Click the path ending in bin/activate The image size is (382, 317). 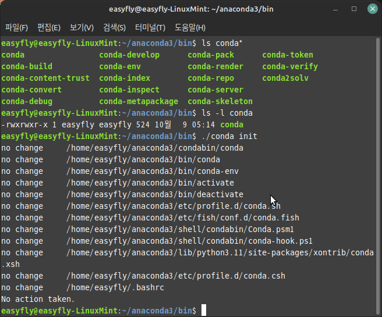point(150,183)
